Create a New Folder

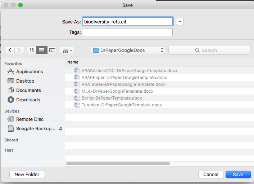click(x=27, y=174)
